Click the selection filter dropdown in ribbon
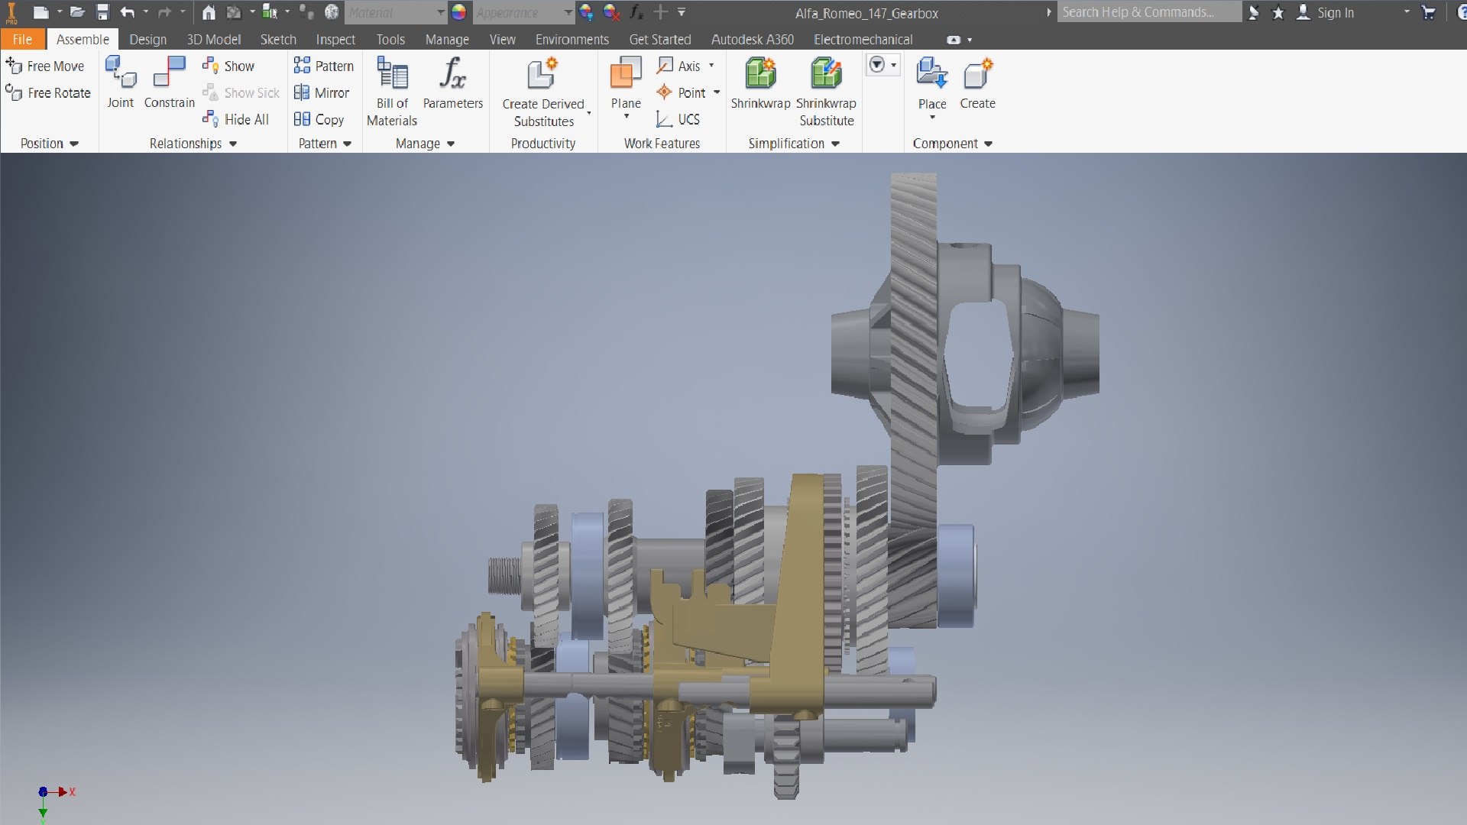Viewport: 1467px width, 825px height. point(882,65)
